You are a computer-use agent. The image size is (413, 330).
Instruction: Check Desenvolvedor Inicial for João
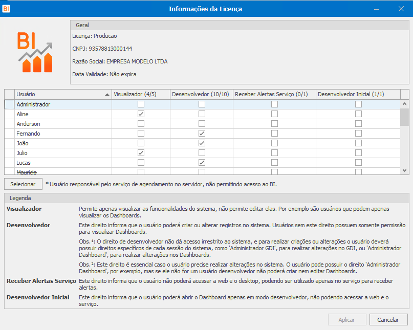coord(358,143)
